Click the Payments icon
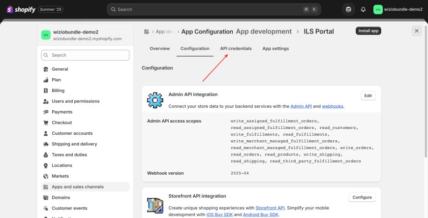 [46, 112]
